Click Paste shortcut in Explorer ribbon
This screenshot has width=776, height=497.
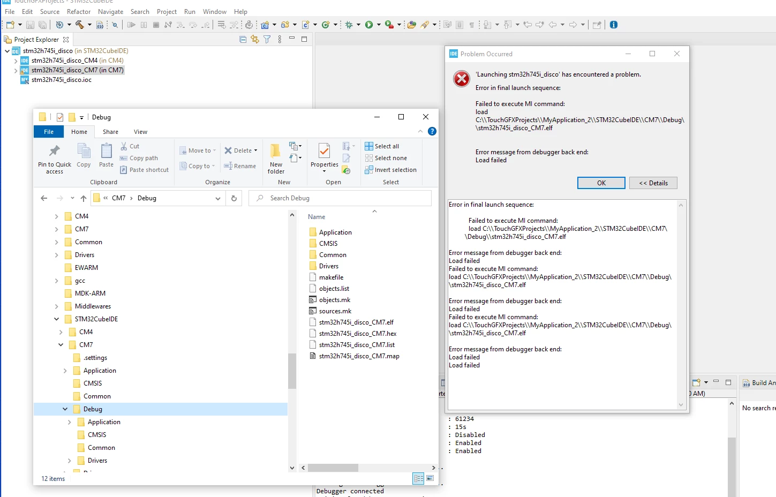[144, 170]
